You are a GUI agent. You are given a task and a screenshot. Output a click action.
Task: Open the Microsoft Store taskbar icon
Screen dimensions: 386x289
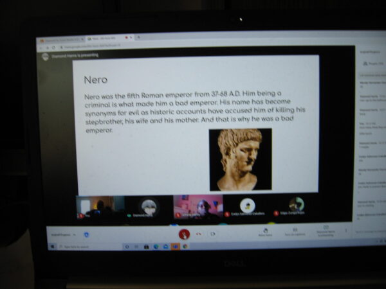coord(146,247)
